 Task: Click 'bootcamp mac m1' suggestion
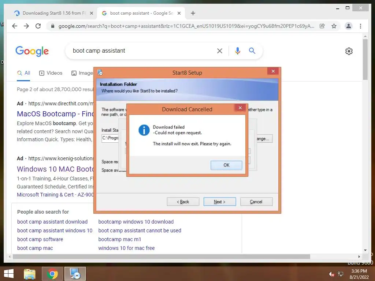point(120,239)
